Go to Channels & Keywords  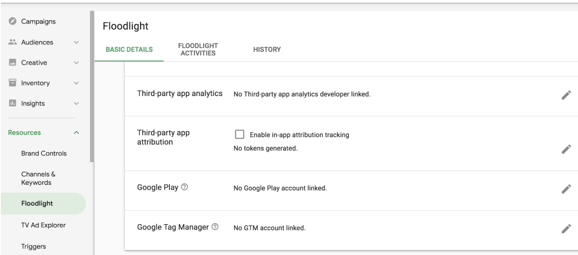point(38,178)
